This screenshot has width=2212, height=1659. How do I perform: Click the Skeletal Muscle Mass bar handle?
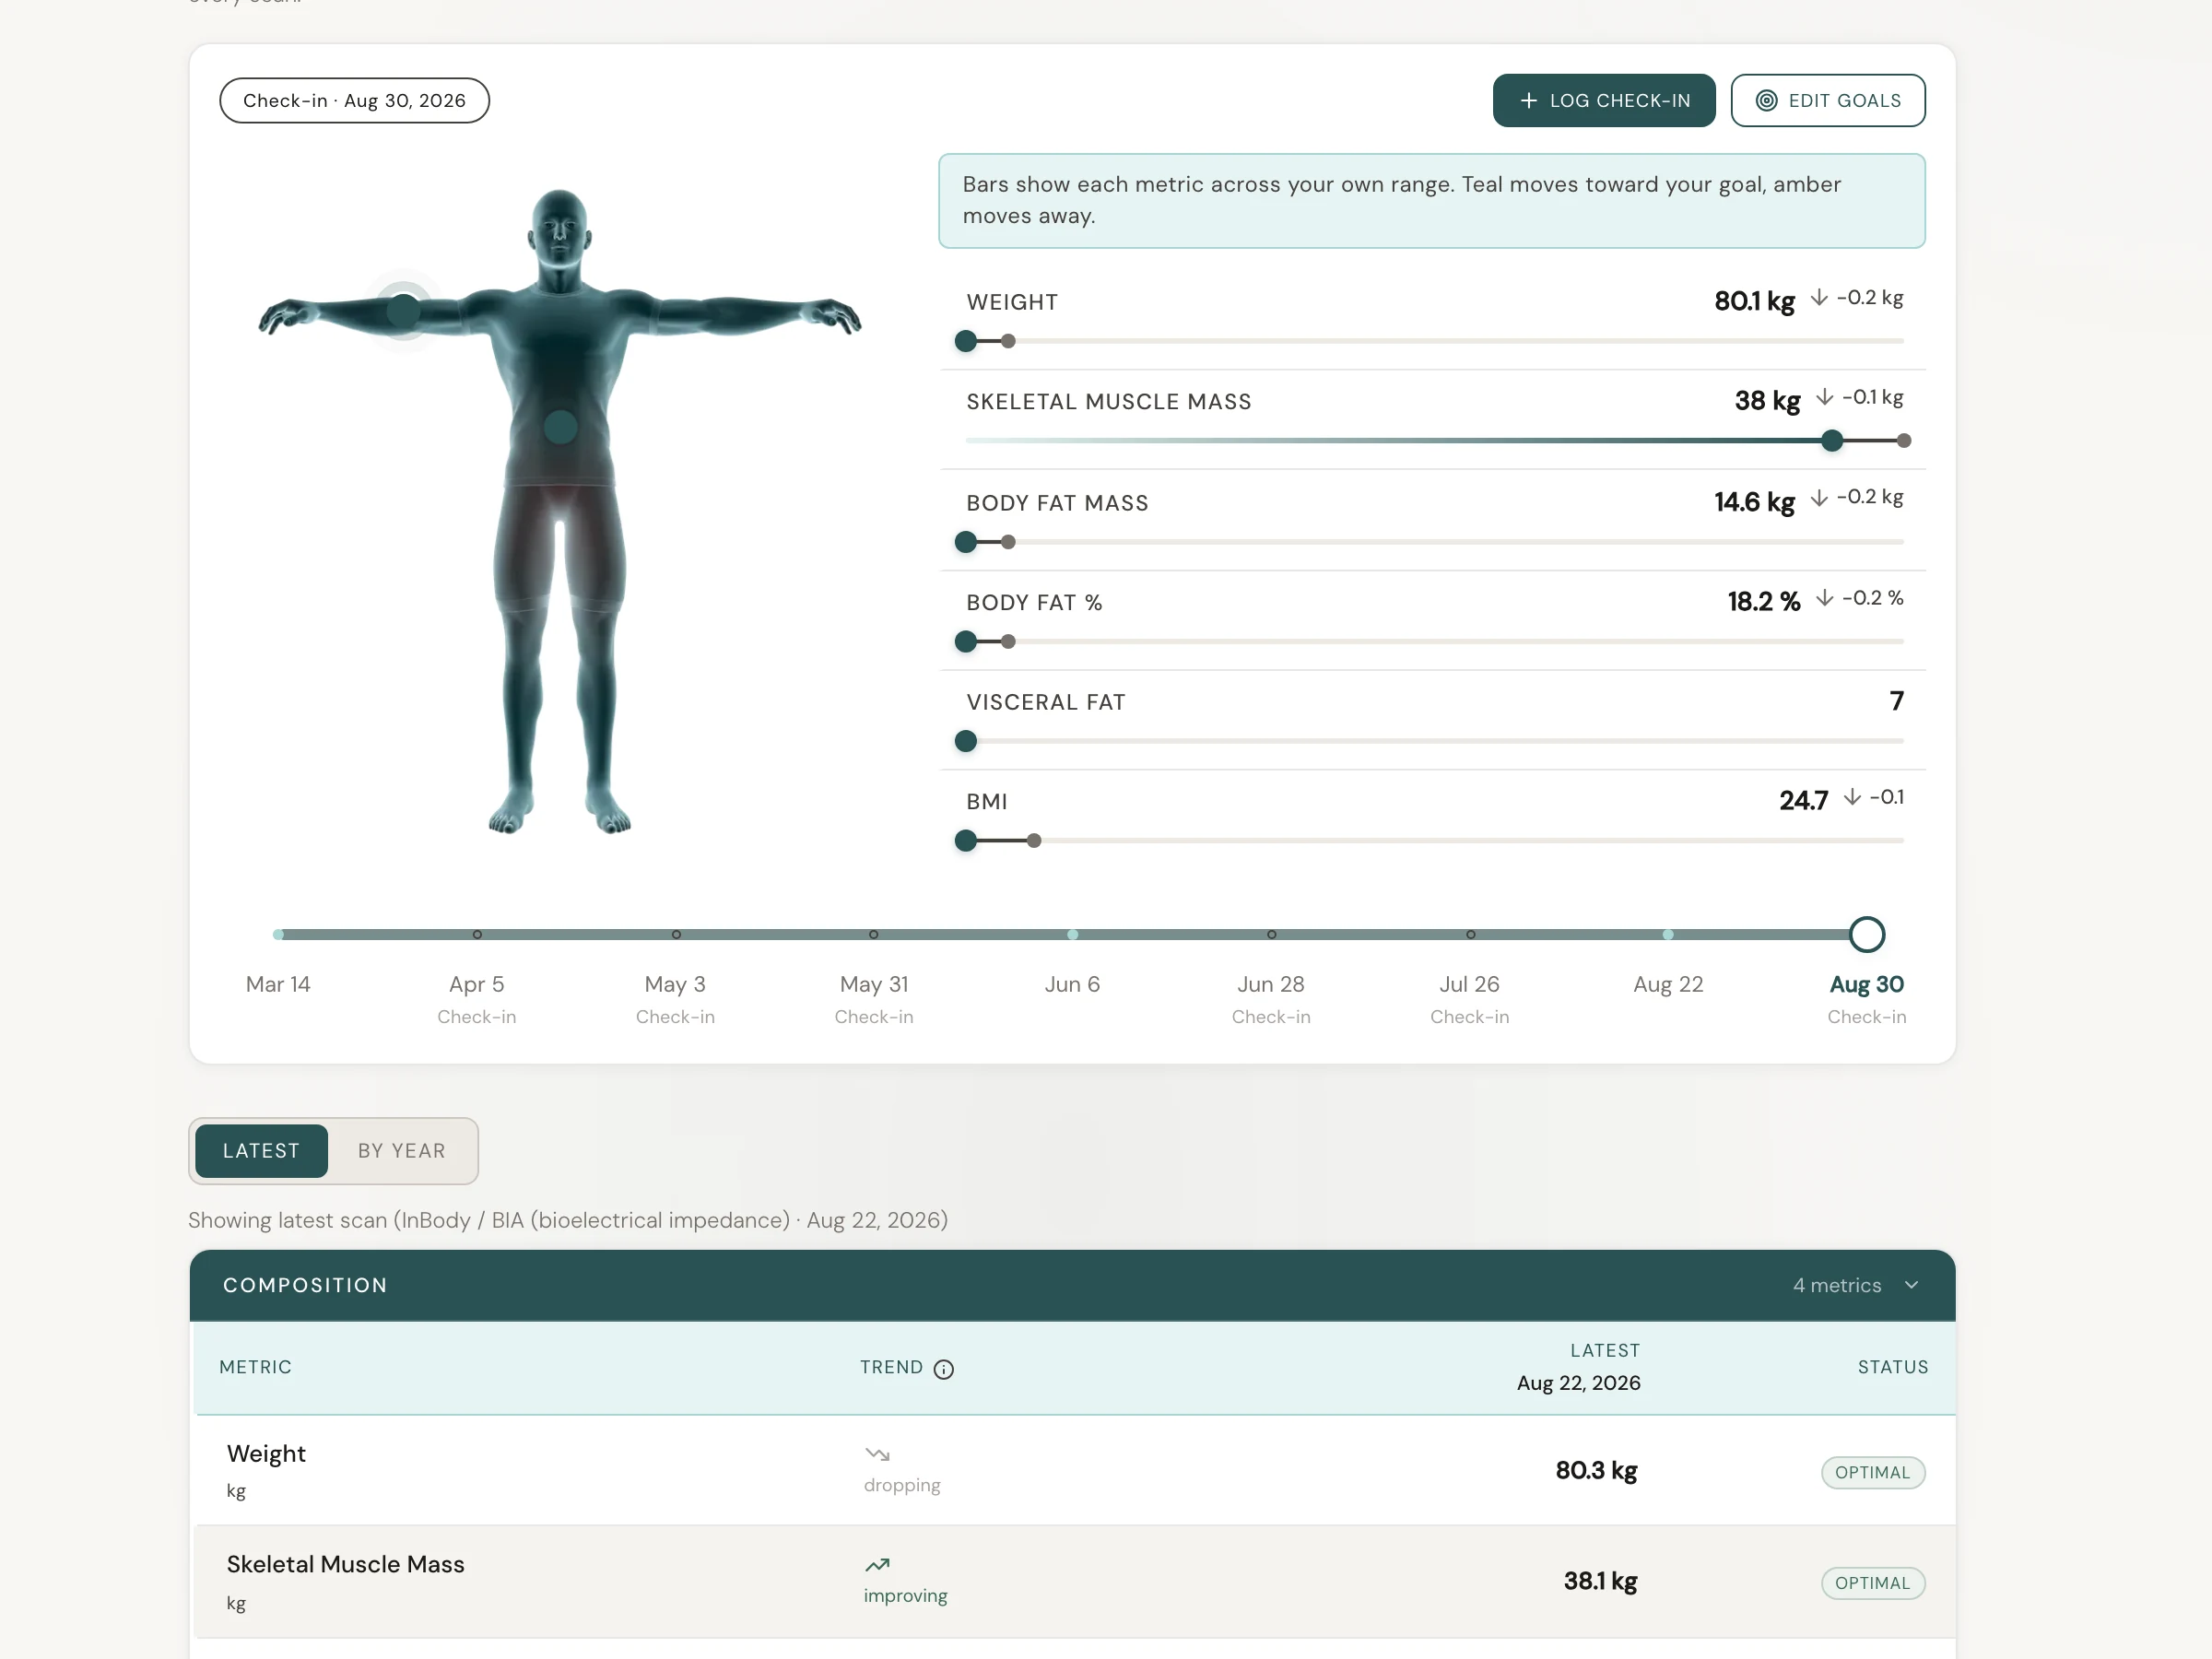[1831, 440]
